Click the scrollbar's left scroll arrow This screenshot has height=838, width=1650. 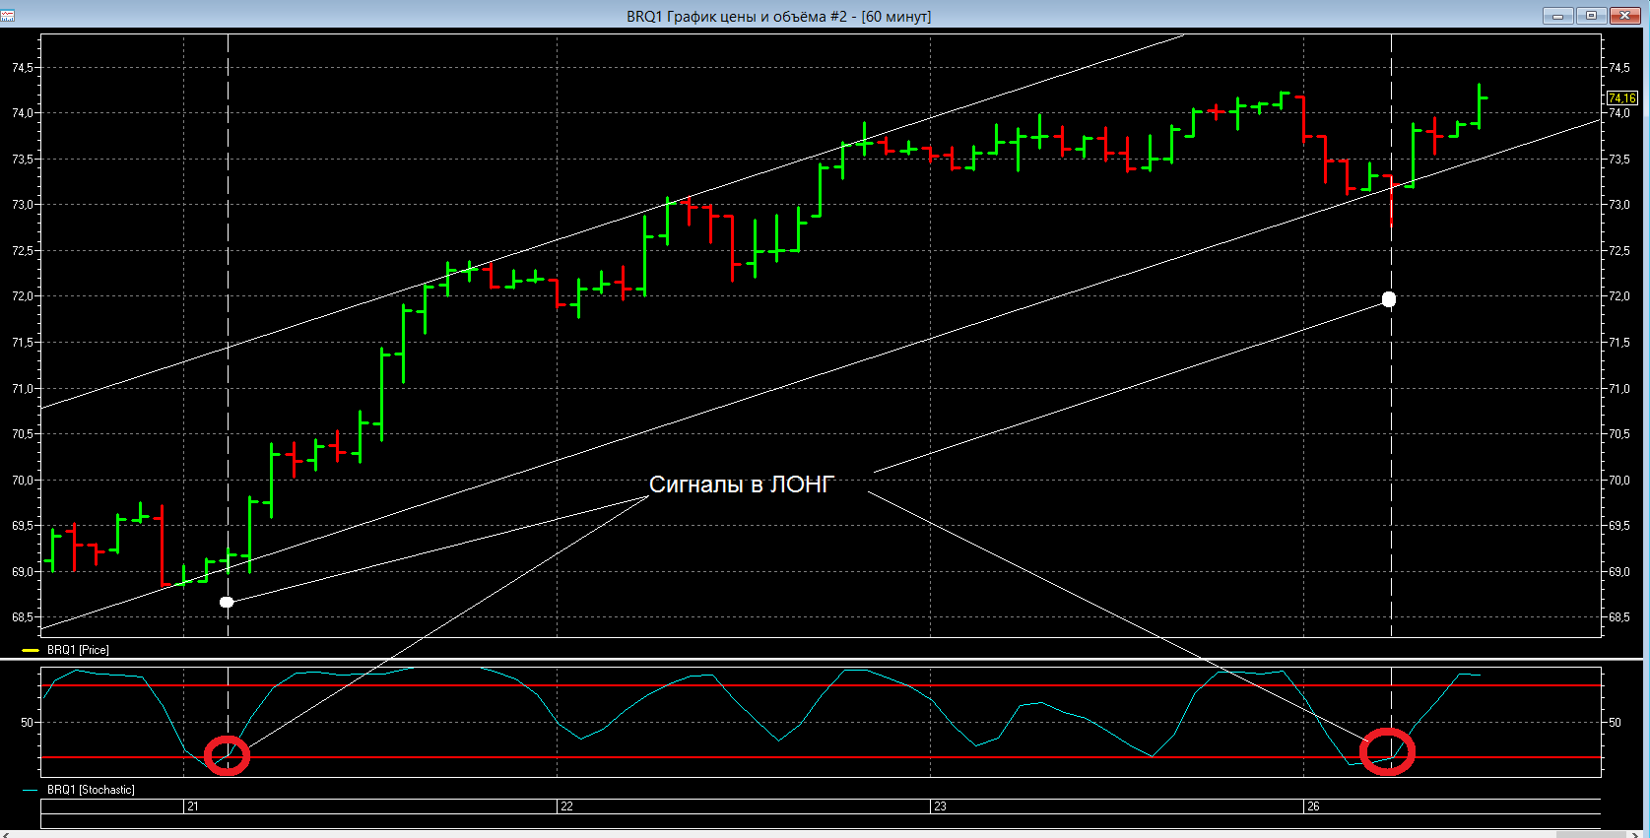[7, 834]
